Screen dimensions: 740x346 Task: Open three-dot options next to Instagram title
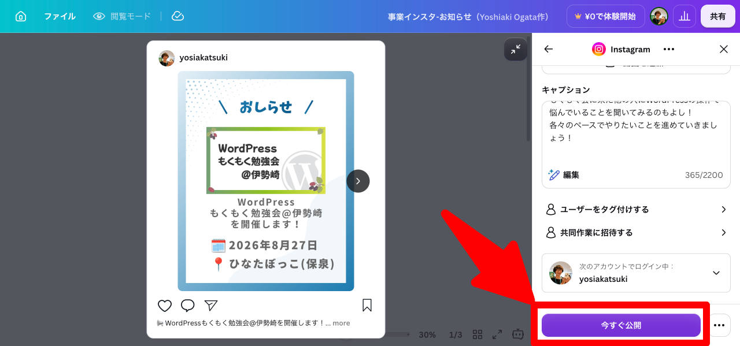tap(669, 49)
